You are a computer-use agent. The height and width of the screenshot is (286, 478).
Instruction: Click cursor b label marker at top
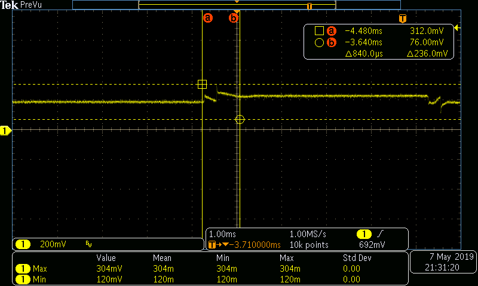(x=233, y=18)
